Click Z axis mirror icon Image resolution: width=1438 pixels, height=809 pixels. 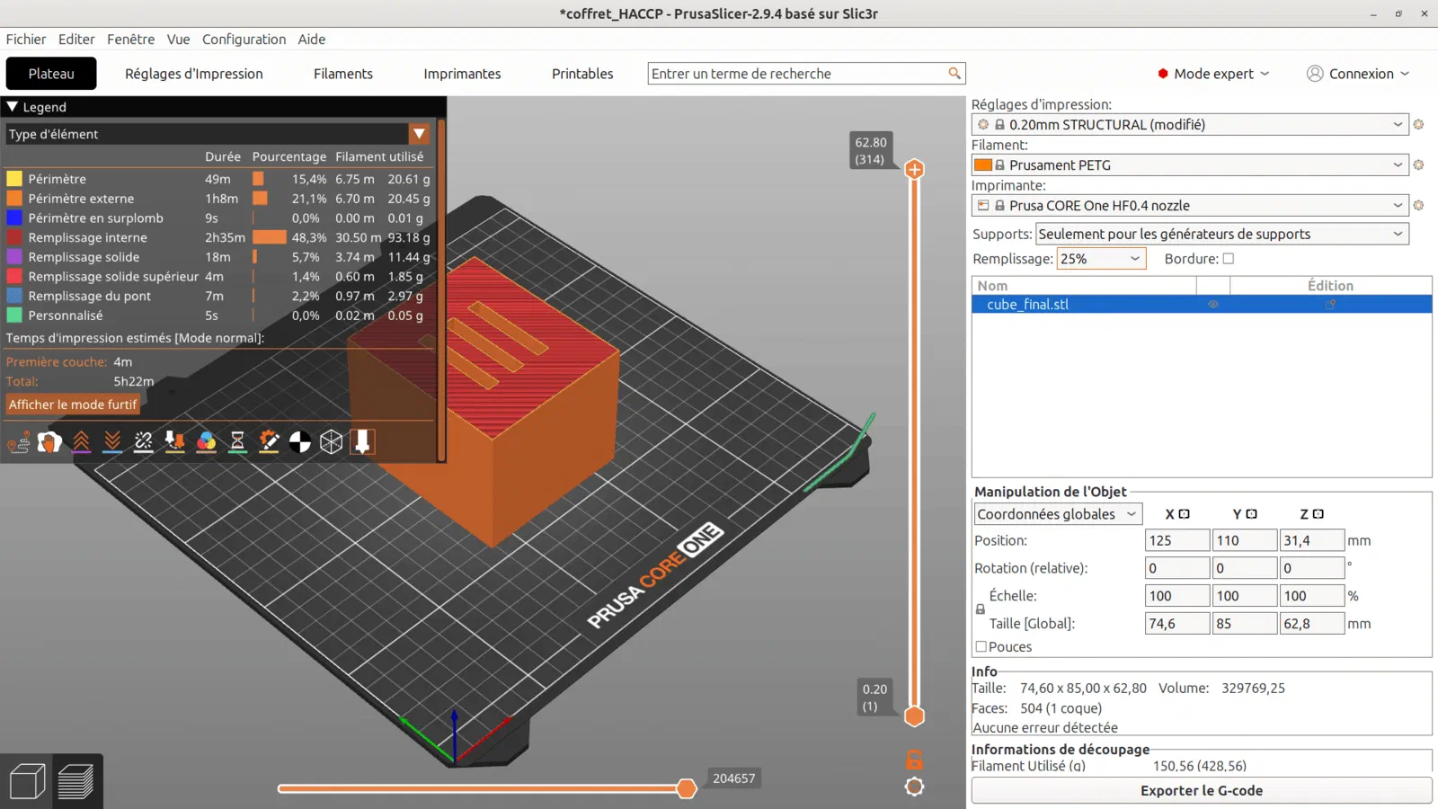(1318, 514)
